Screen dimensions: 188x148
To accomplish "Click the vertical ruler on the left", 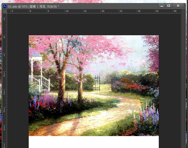I will point(5,81).
